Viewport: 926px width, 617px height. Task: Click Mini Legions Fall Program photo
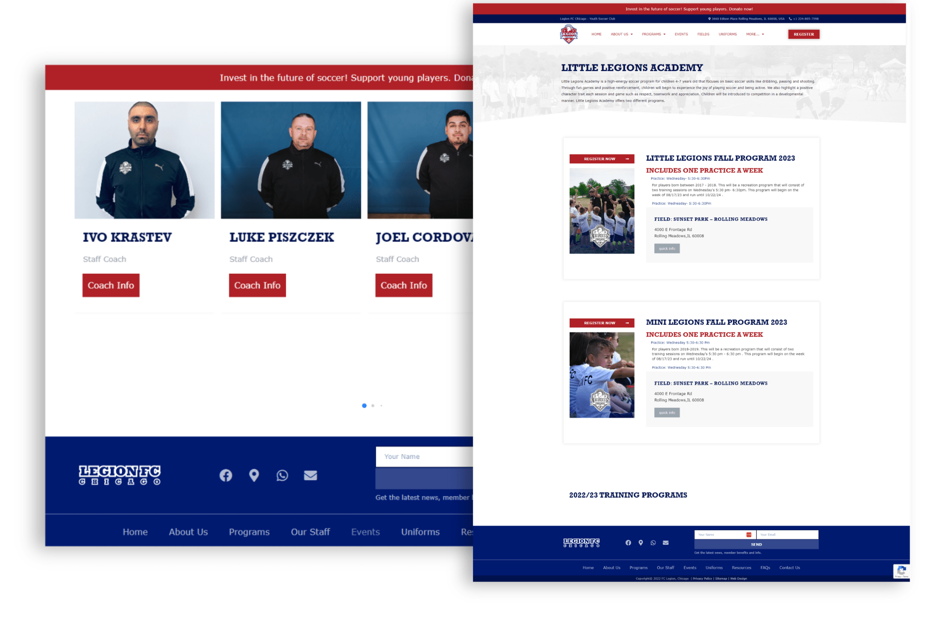tap(601, 375)
